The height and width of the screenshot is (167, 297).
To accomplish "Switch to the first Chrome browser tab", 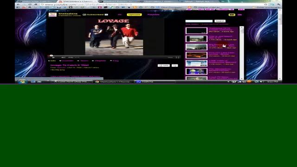I will click(x=36, y=1).
